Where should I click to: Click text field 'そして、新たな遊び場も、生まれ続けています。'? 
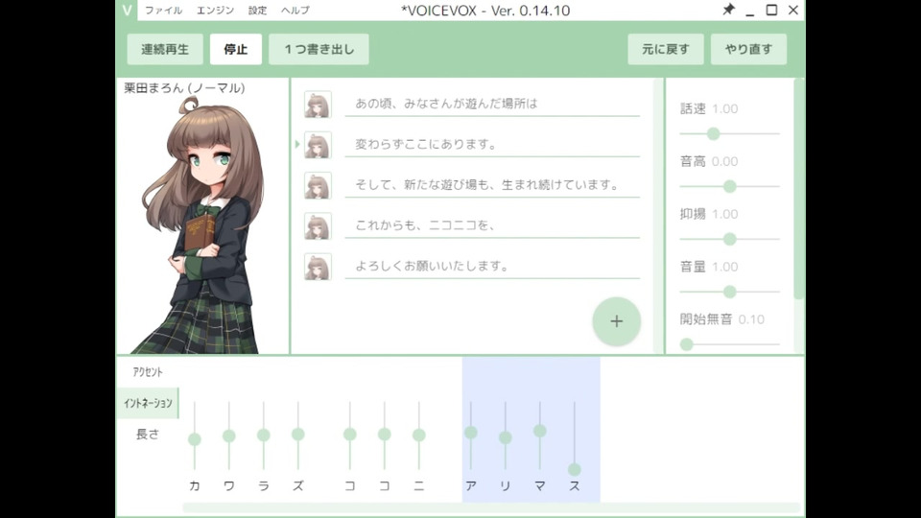tap(492, 185)
